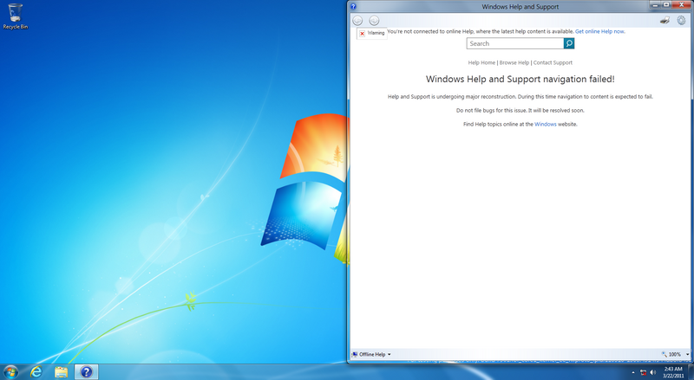
Task: Click the "Windows Help and Support navigation failed!" heading
Action: (x=520, y=79)
